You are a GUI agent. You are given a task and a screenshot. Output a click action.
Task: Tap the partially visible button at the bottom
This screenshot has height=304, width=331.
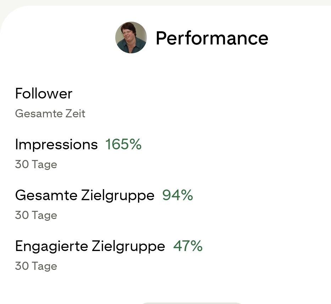(192, 303)
